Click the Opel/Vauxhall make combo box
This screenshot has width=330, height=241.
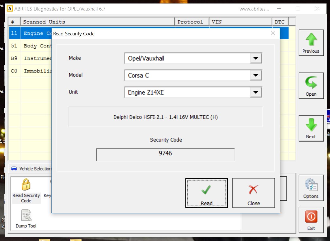pos(193,58)
